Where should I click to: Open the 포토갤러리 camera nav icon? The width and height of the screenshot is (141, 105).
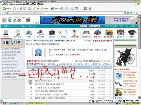(52, 34)
